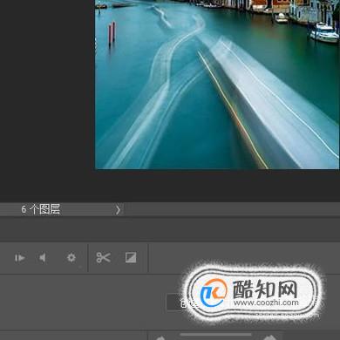Click the yellow light trail on the water
The width and height of the screenshot is (340, 340).
click(233, 110)
